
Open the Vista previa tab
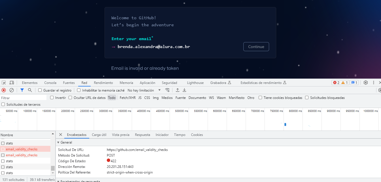tap(121, 135)
